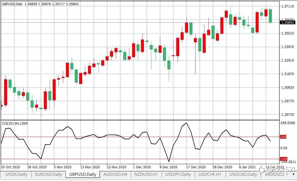
Task: Open the USDCAD,Daily tab
Action: click(x=243, y=174)
